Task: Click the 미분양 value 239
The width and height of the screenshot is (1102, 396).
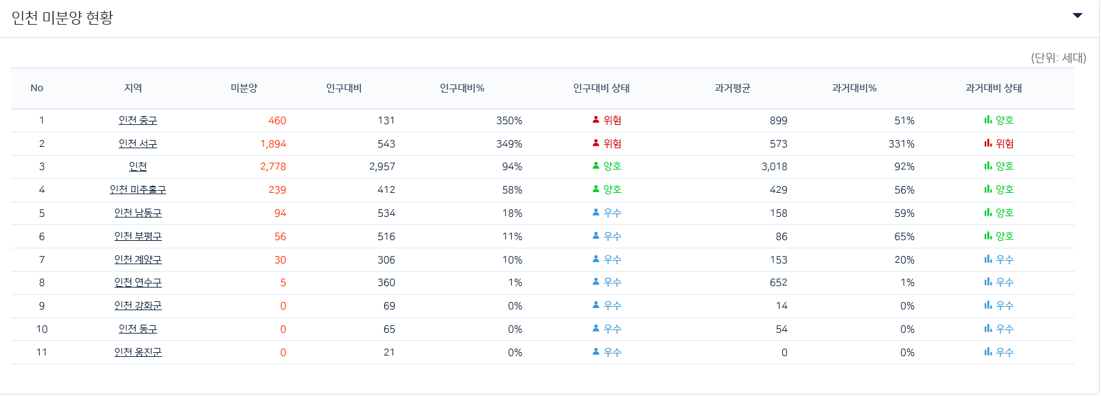Action: 277,190
